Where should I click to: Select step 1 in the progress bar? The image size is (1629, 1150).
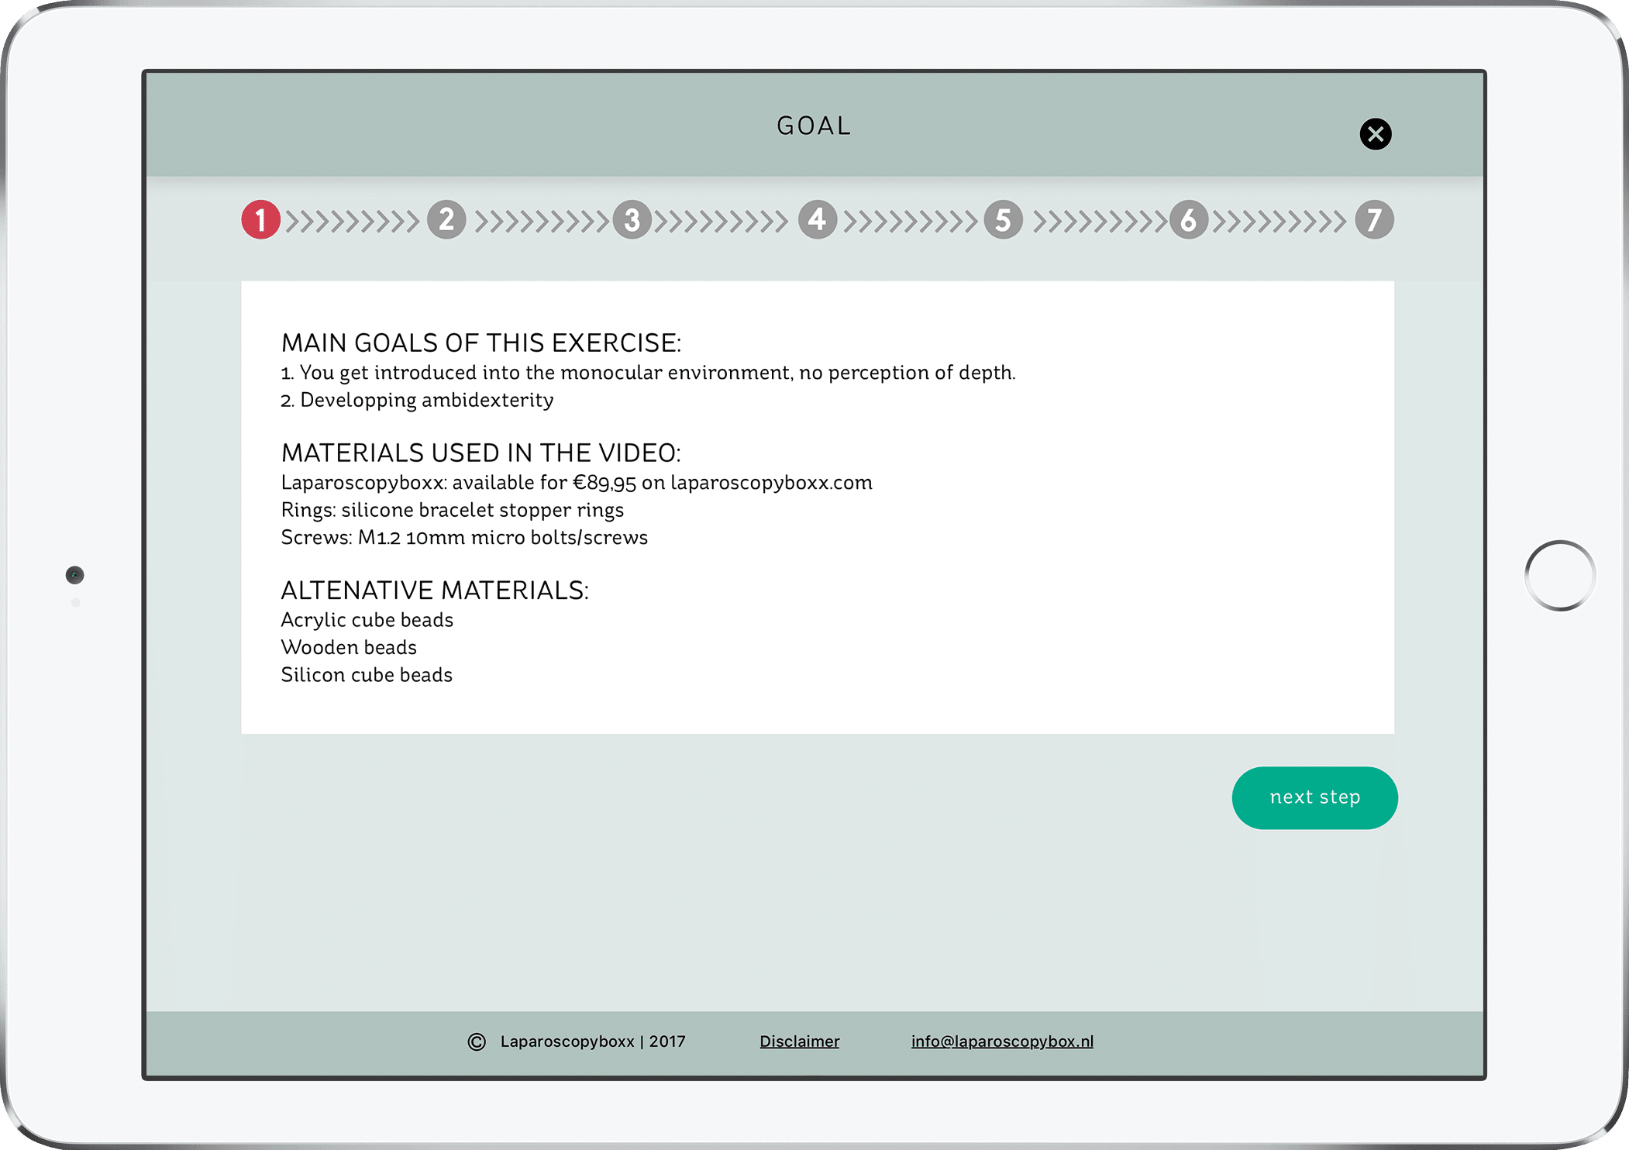tap(260, 220)
